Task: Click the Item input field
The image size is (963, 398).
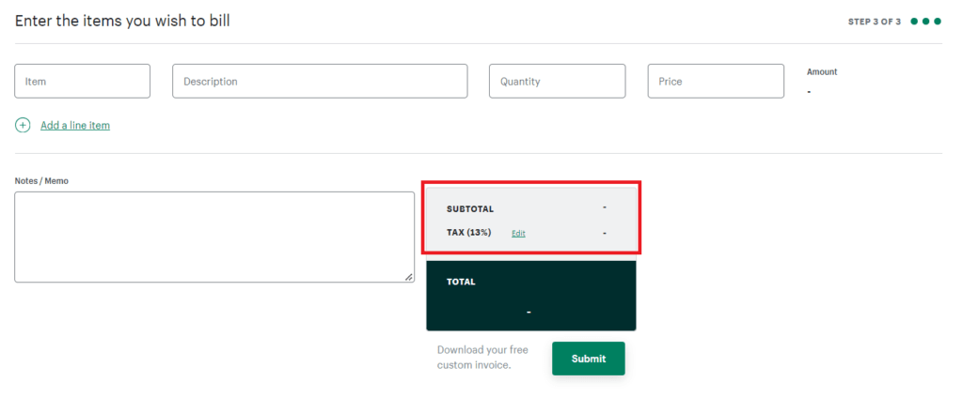Action: (x=83, y=82)
